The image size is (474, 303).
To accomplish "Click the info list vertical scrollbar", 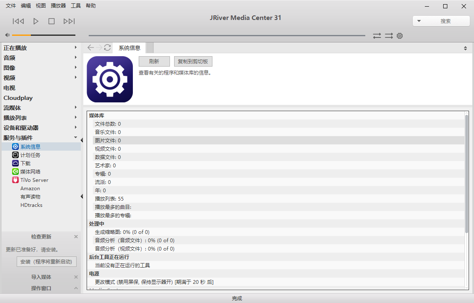I will (x=467, y=174).
